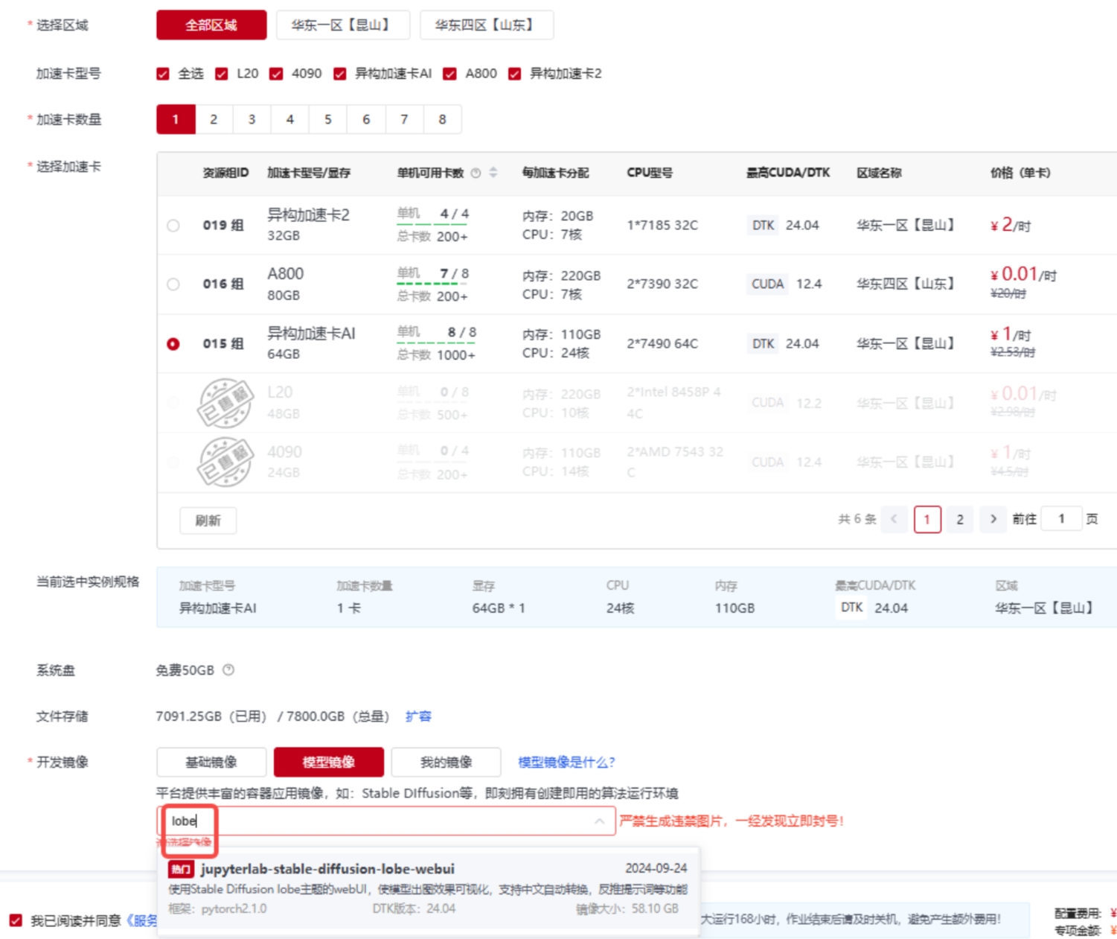The width and height of the screenshot is (1117, 939).
Task: Click the help icon beside 单机可用卡数 header
Action: (476, 173)
